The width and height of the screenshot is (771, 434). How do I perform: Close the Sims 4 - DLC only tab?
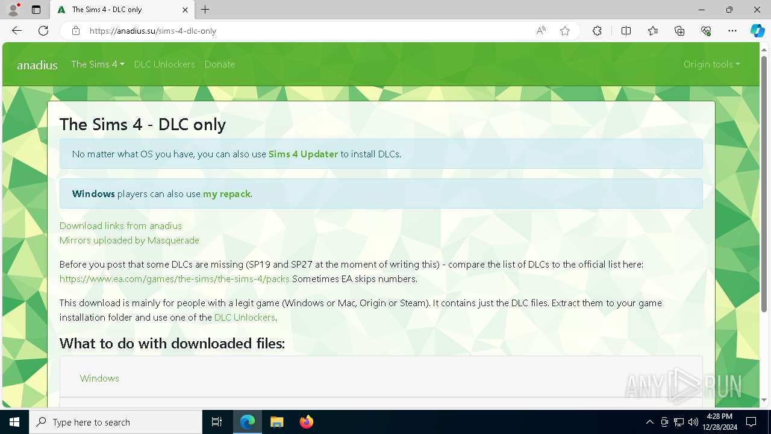pos(185,10)
